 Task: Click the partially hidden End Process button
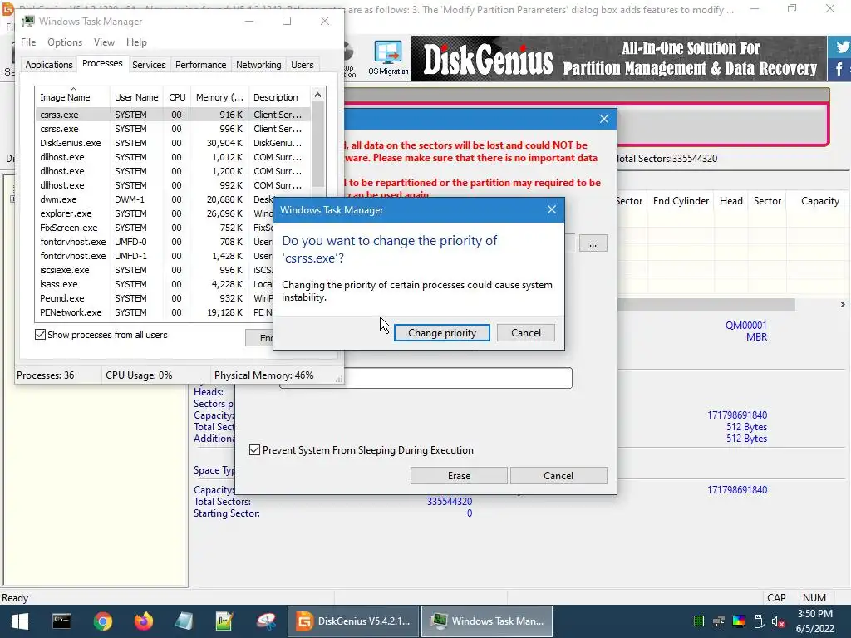click(259, 338)
